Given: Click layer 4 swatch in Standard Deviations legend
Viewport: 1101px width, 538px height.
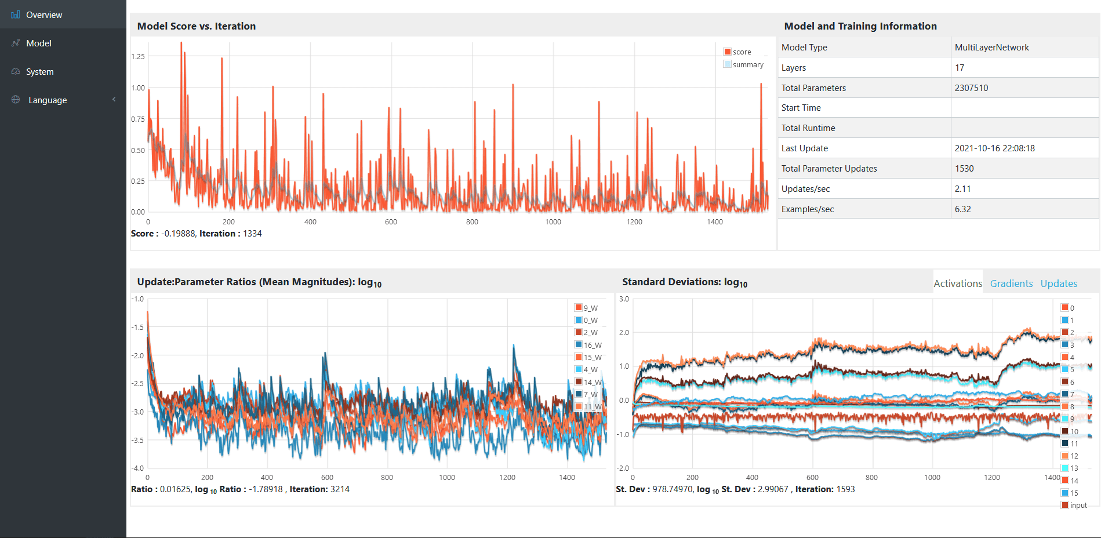Looking at the screenshot, I should pyautogui.click(x=1064, y=357).
